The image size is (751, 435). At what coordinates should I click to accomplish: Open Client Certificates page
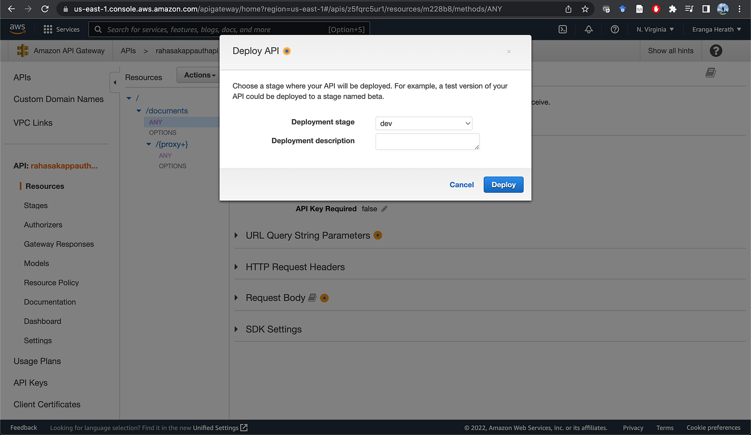47,404
